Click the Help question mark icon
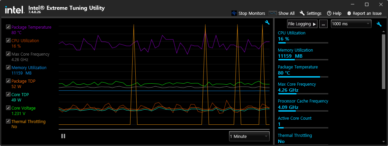Image resolution: width=388 pixels, height=146 pixels. point(329,13)
